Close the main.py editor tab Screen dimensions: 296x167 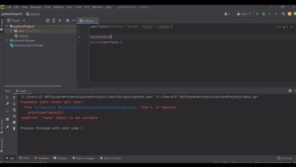point(96,20)
